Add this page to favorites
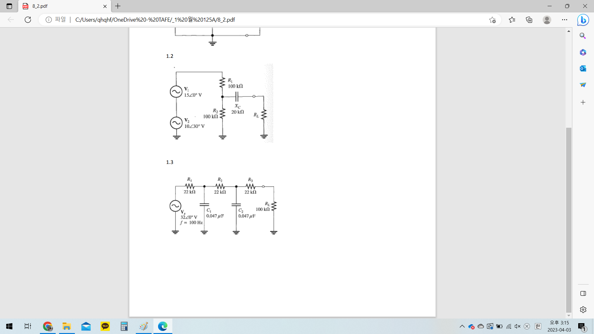This screenshot has height=334, width=594. click(492, 20)
